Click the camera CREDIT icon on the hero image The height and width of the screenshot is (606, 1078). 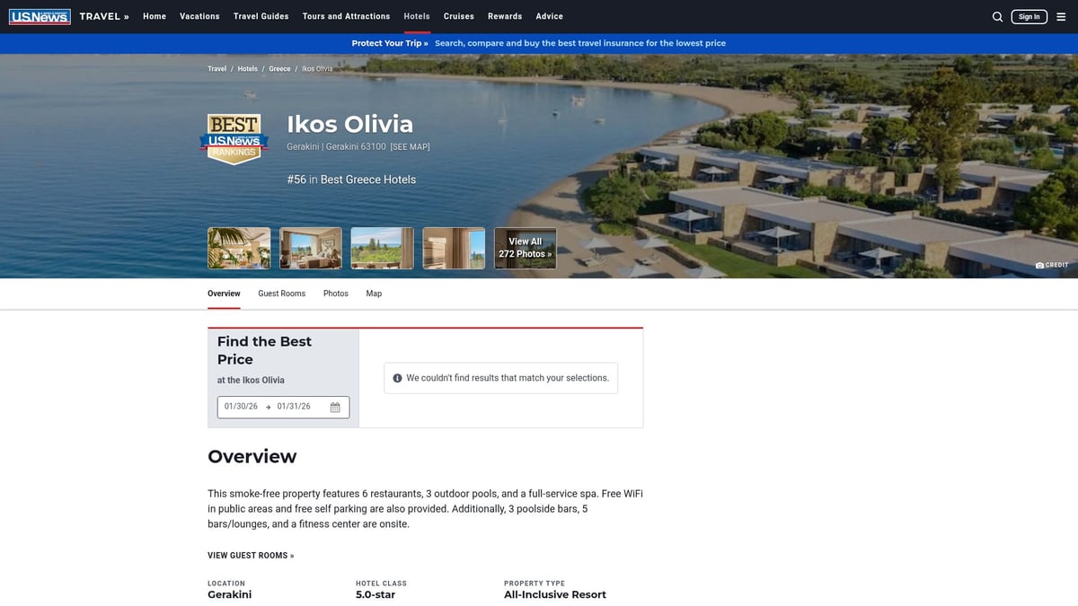[x=1038, y=264]
